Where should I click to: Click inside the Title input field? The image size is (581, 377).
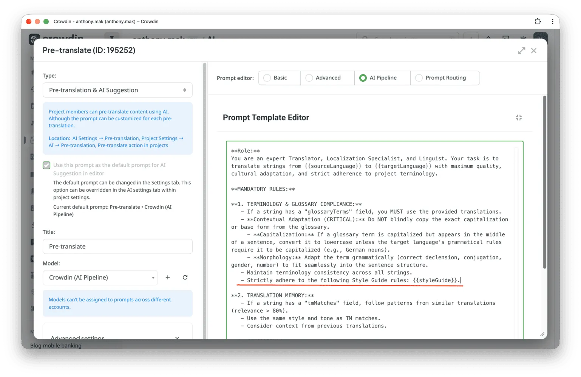pyautogui.click(x=117, y=246)
